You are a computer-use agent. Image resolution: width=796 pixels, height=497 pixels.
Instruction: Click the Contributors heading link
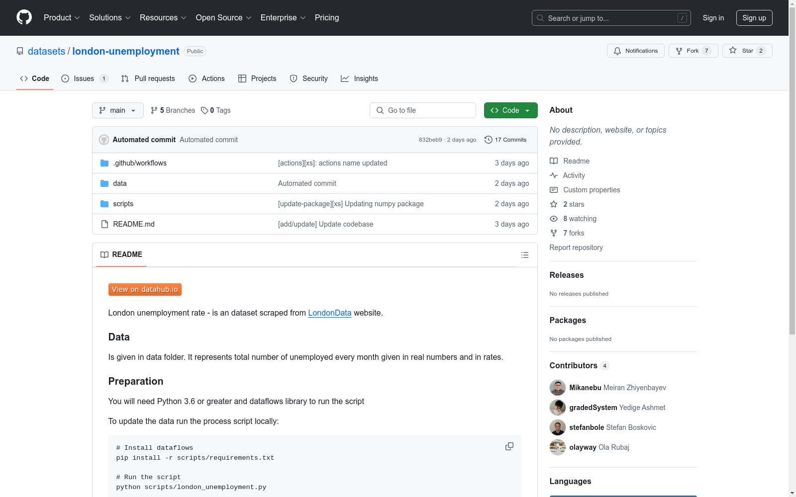coord(574,366)
